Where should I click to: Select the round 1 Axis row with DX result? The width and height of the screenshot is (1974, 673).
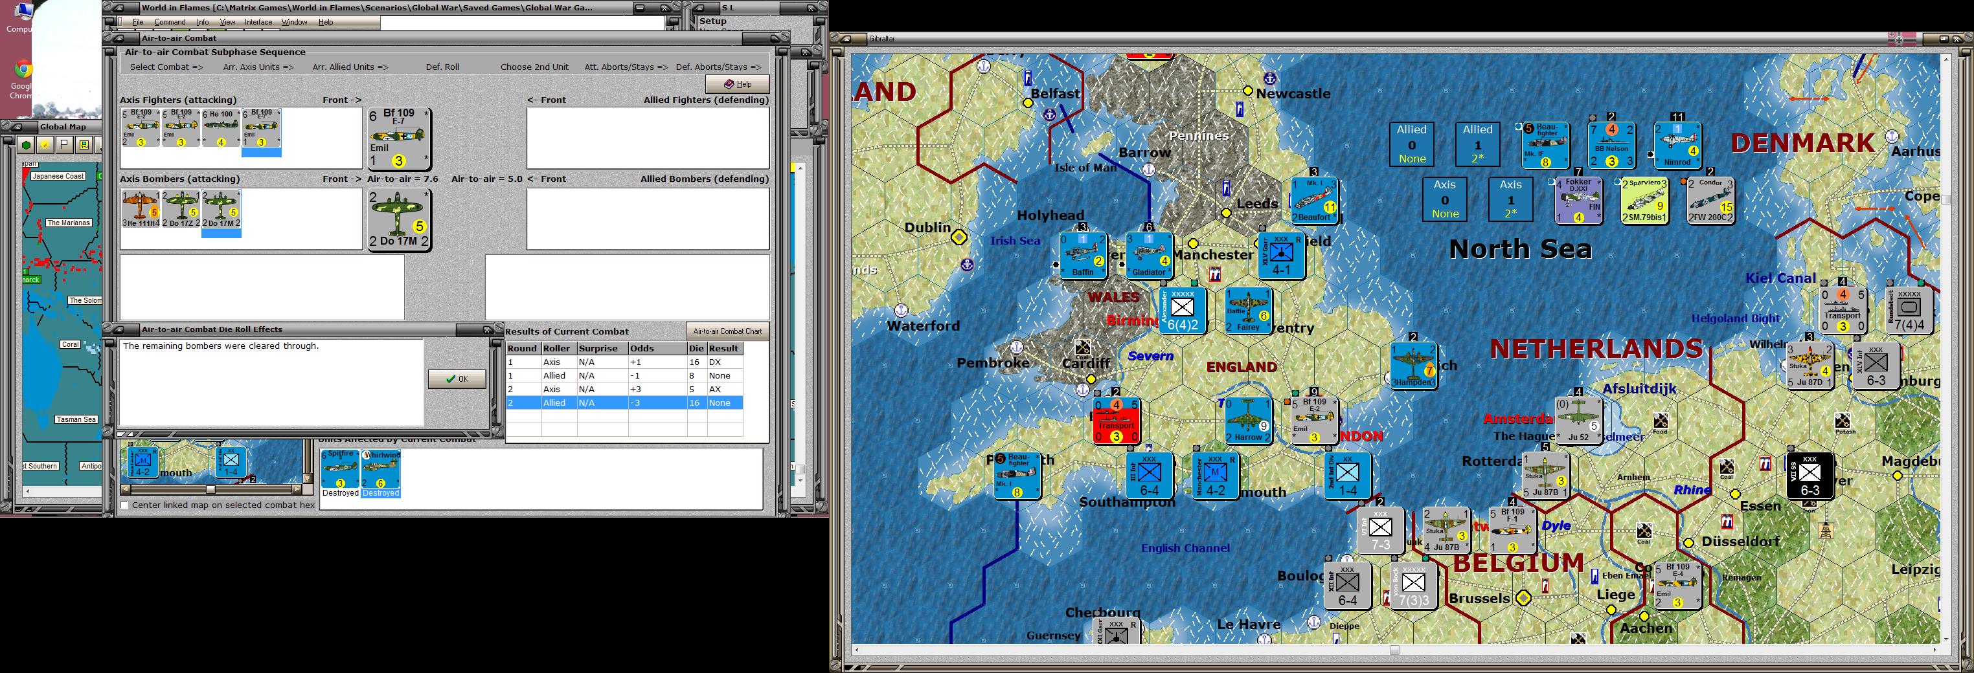pyautogui.click(x=624, y=362)
